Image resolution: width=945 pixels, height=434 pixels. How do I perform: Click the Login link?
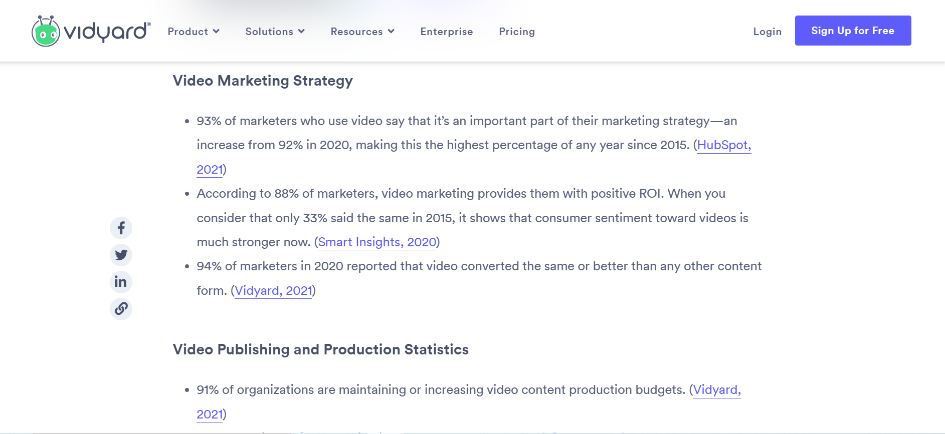click(767, 32)
